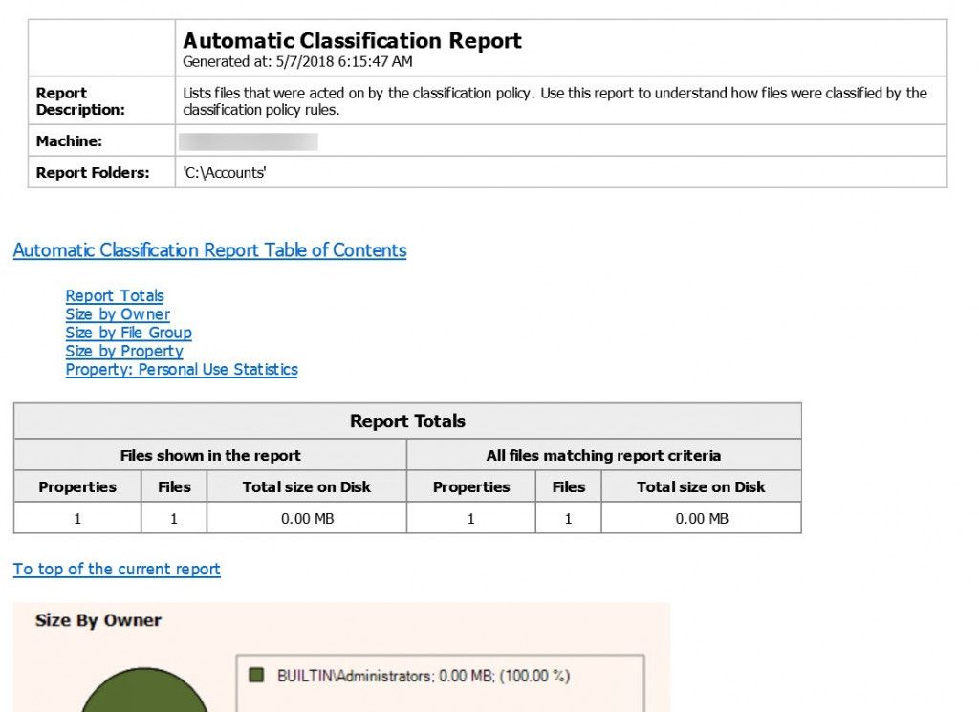The image size is (979, 712).
Task: Jump to the Report Totals section link
Action: click(115, 295)
